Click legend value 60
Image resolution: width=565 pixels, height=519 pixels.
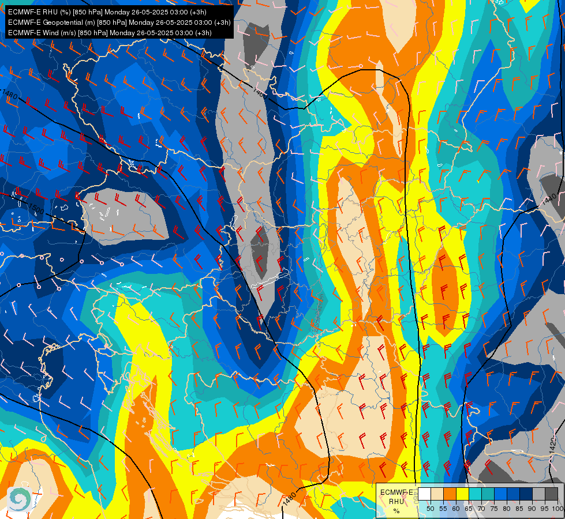pos(456,509)
